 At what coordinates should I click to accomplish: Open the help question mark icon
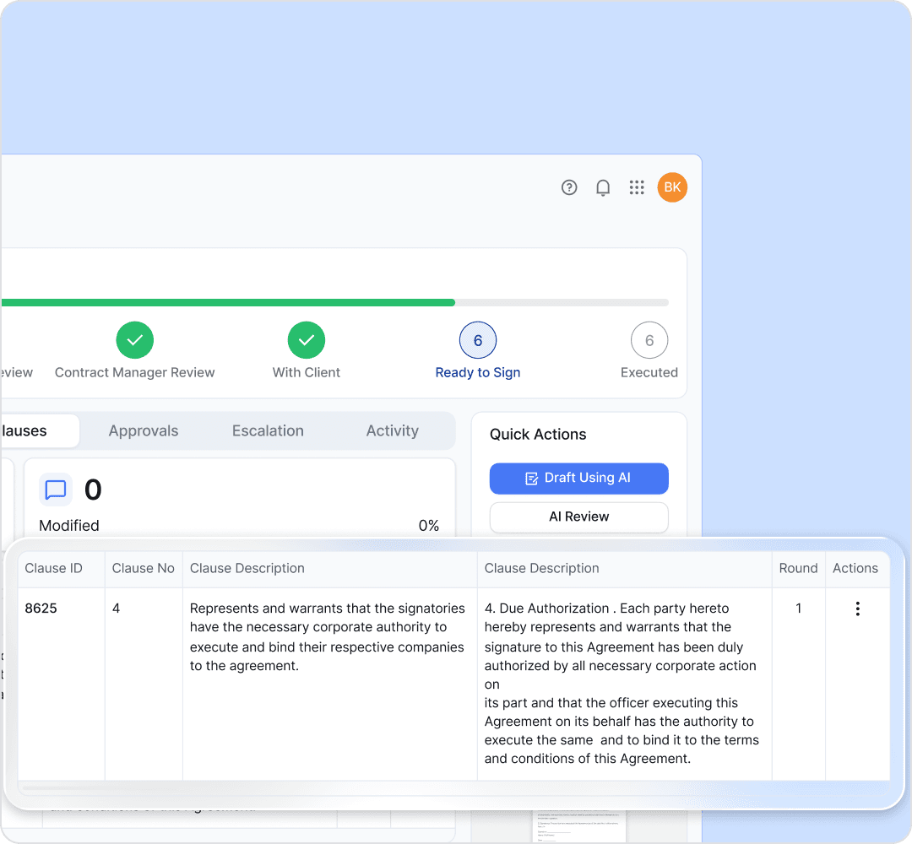(569, 187)
